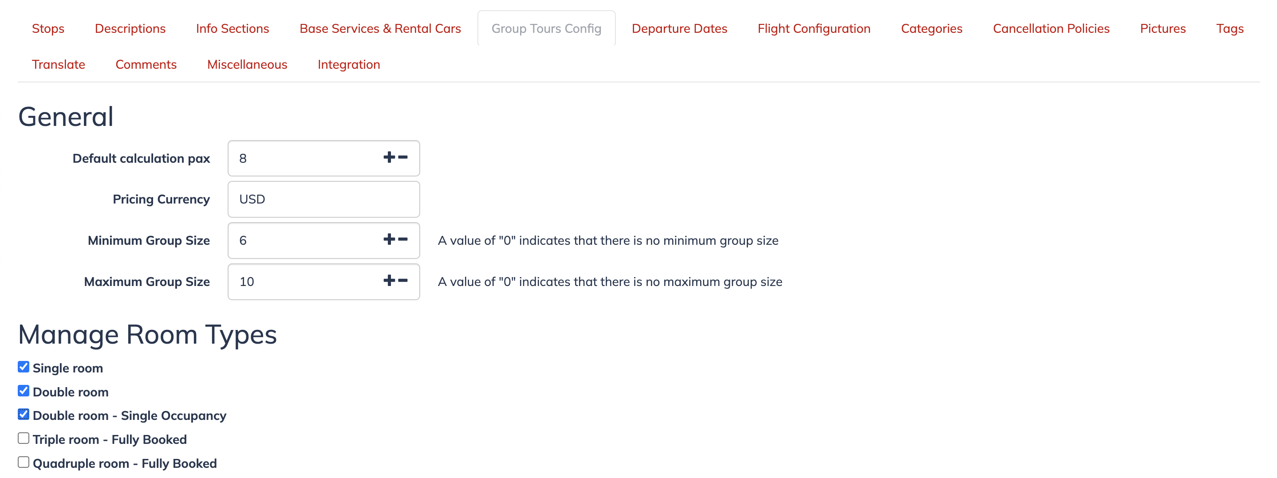Increase Maximum Group Size with plus icon
Image resolution: width=1277 pixels, height=478 pixels.
(389, 281)
